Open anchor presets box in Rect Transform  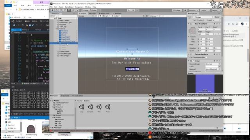point(193,31)
